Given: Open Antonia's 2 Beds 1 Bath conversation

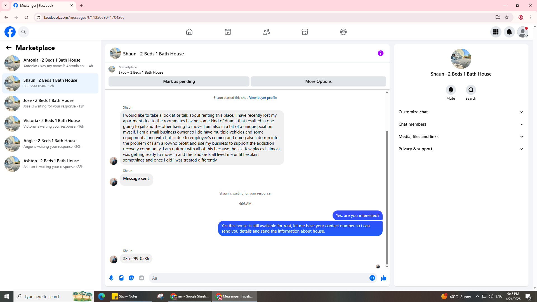Looking at the screenshot, I should (50, 63).
